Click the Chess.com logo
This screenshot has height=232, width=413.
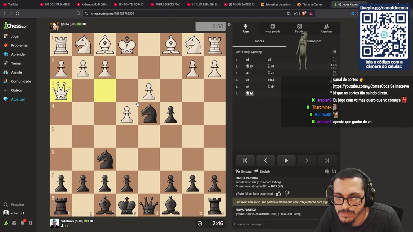(x=16, y=26)
